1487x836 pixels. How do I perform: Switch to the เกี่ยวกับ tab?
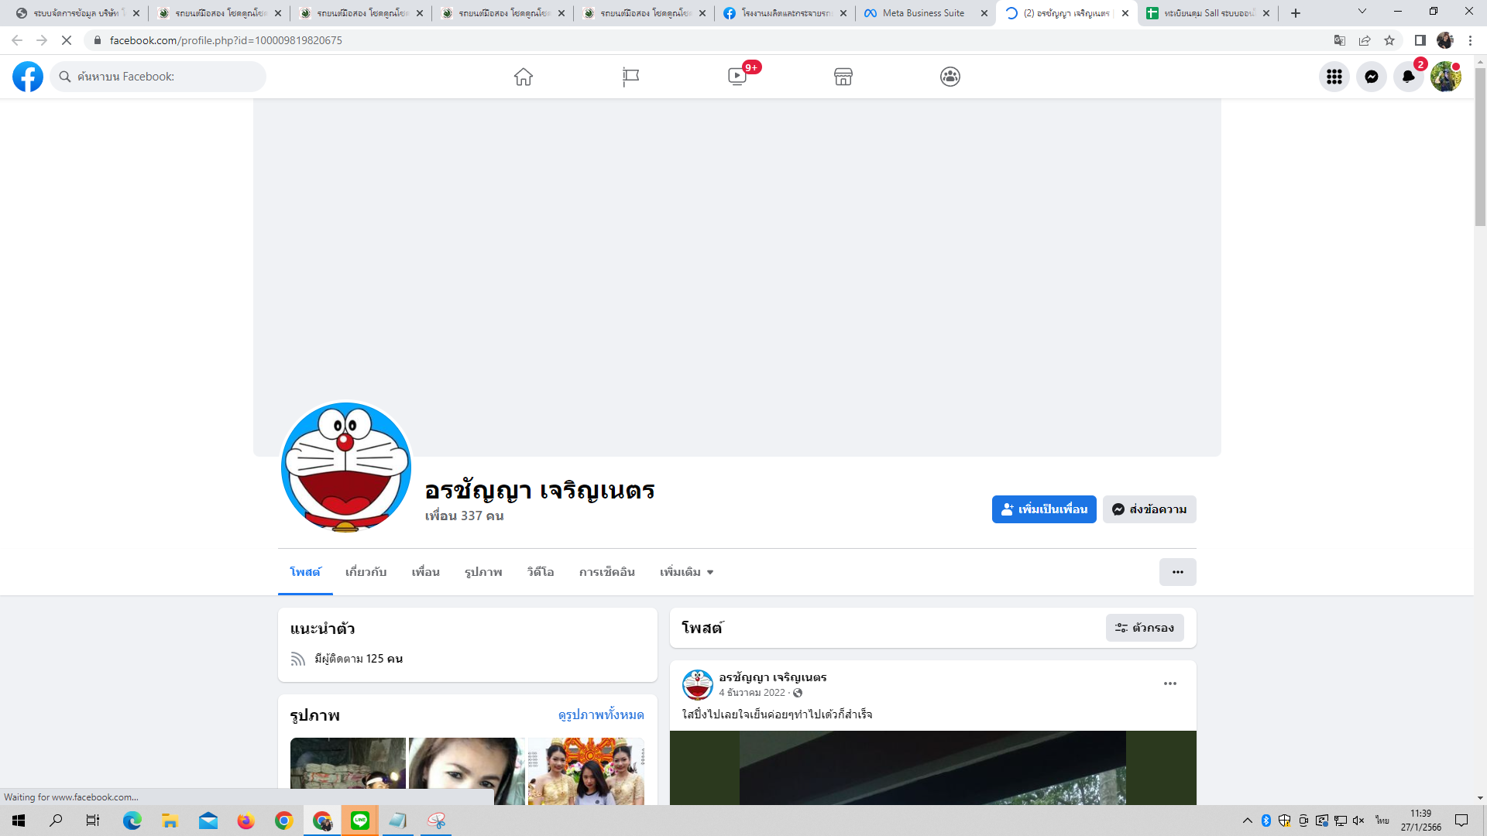click(366, 572)
